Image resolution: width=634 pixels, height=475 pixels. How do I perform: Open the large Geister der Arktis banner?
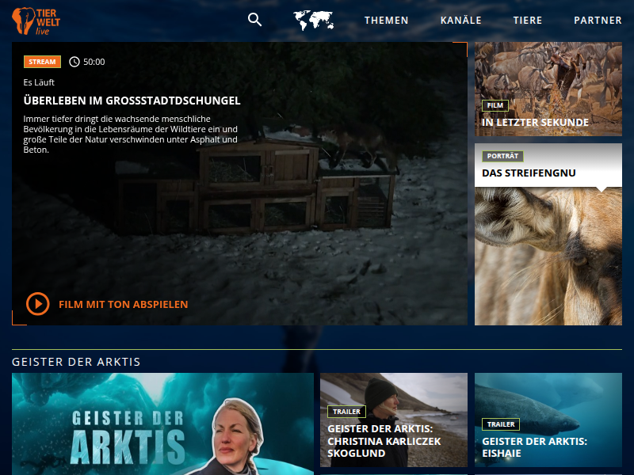pyautogui.click(x=162, y=424)
